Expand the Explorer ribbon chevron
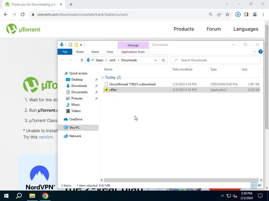Image resolution: width=269 pixels, height=201 pixels. pos(255,52)
